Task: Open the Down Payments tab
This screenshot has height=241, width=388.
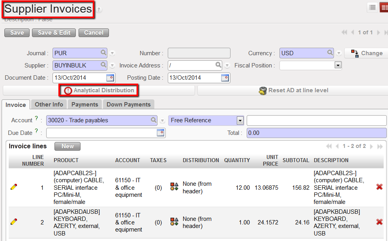Action: pyautogui.click(x=129, y=105)
